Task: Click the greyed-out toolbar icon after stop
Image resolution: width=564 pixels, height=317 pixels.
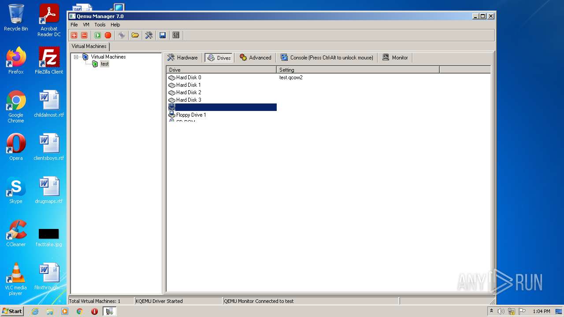Action: (122, 35)
